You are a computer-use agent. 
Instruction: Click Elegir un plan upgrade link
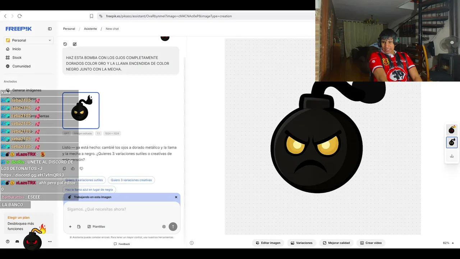pos(19,218)
